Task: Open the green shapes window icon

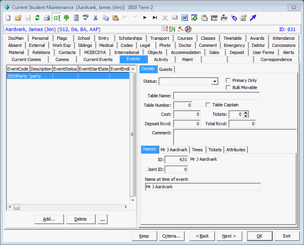Action: (x=194, y=18)
